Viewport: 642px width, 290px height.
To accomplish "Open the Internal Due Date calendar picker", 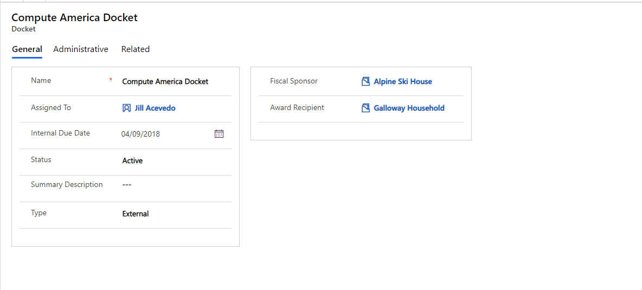I will (x=219, y=133).
